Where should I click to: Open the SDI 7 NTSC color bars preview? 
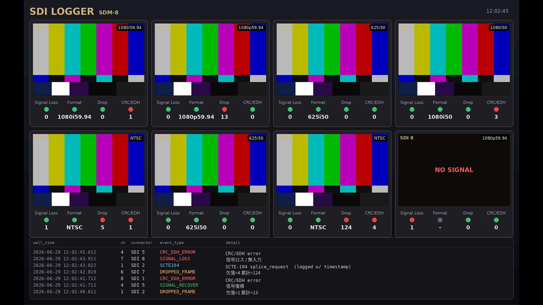click(332, 170)
